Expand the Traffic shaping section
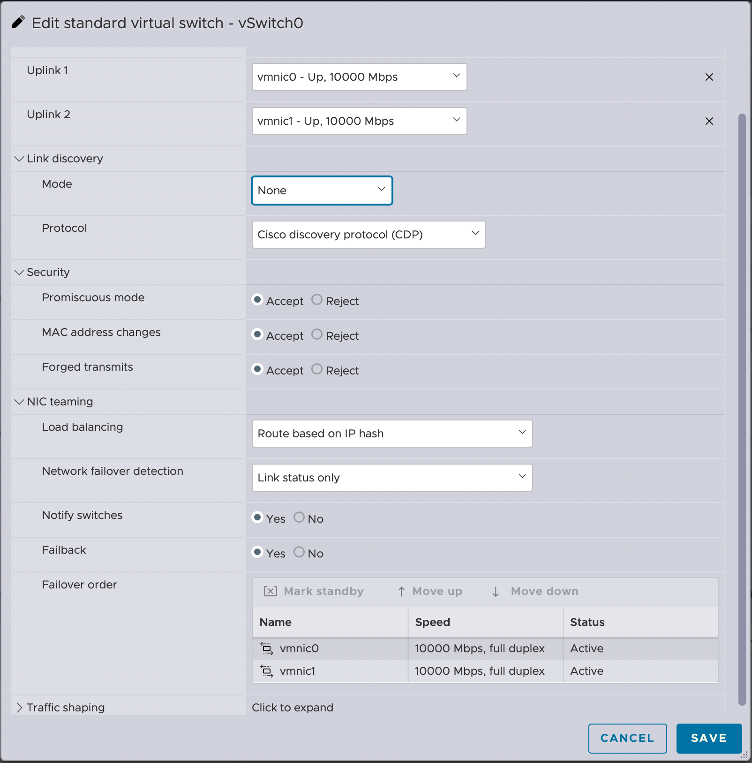The image size is (752, 763). coord(19,707)
